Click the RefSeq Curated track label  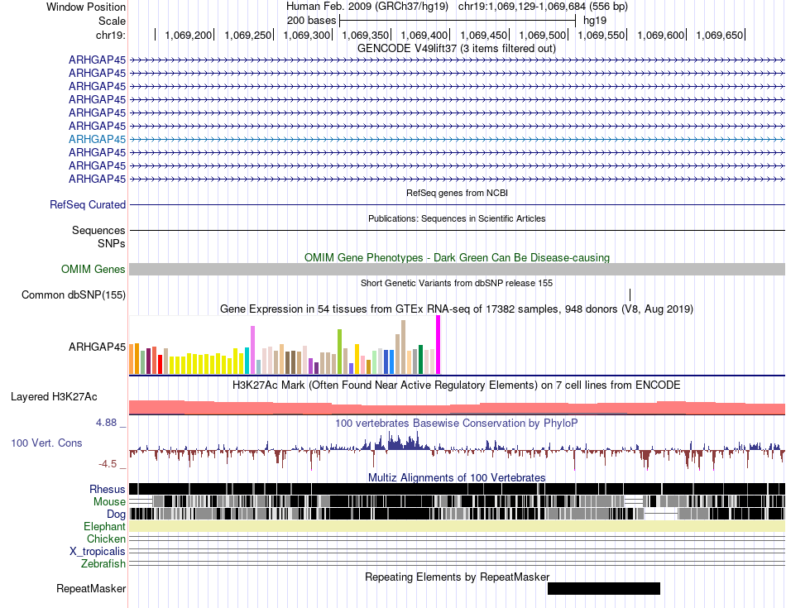88,205
